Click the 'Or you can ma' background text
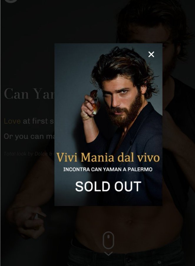The height and width of the screenshot is (266, 195). 29,136
